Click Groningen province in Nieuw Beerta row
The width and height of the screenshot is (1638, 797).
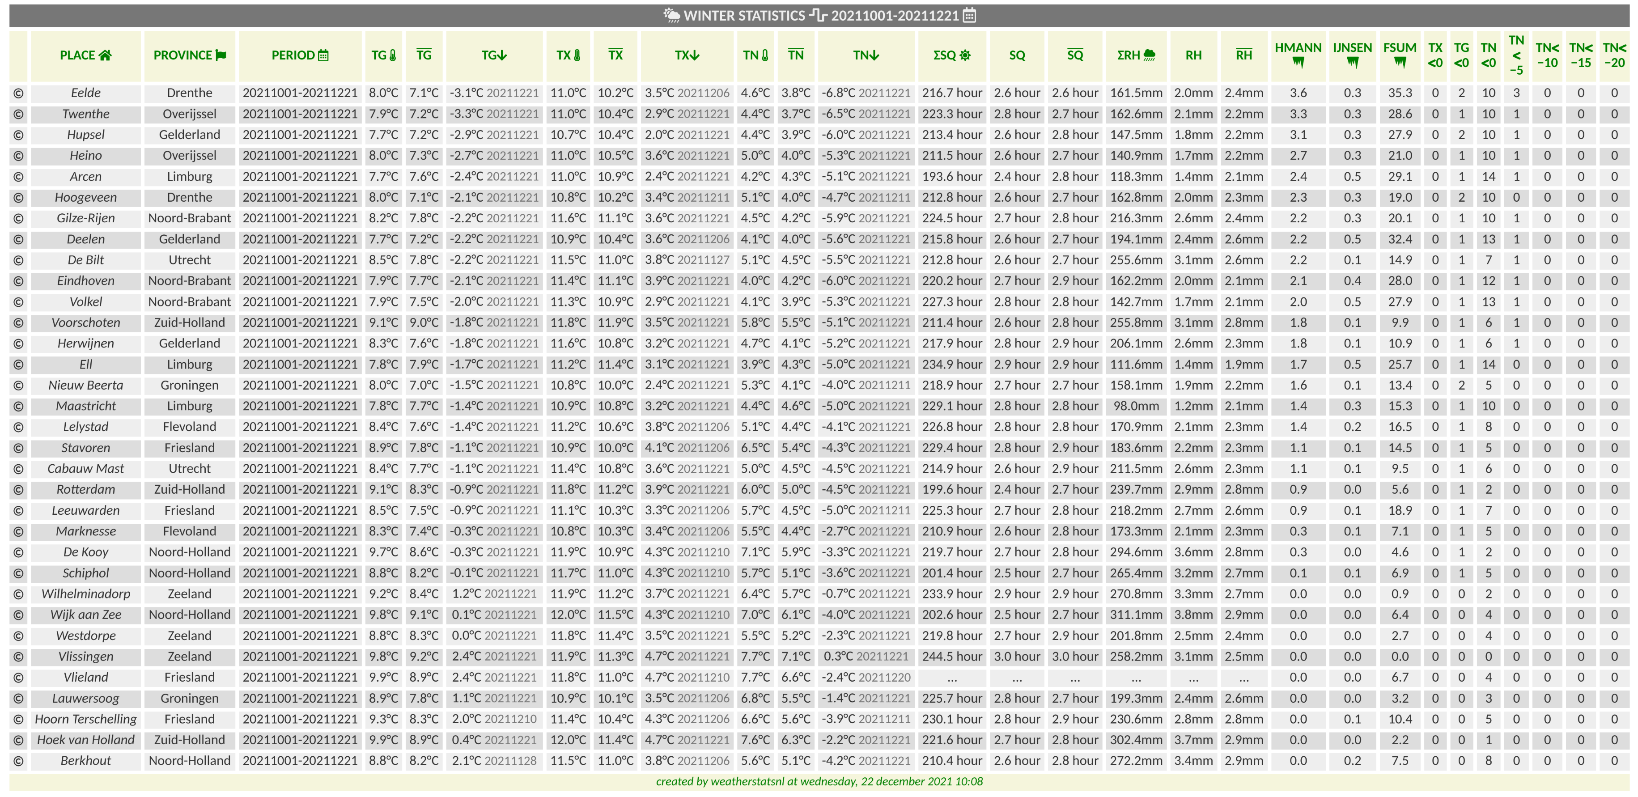click(190, 385)
